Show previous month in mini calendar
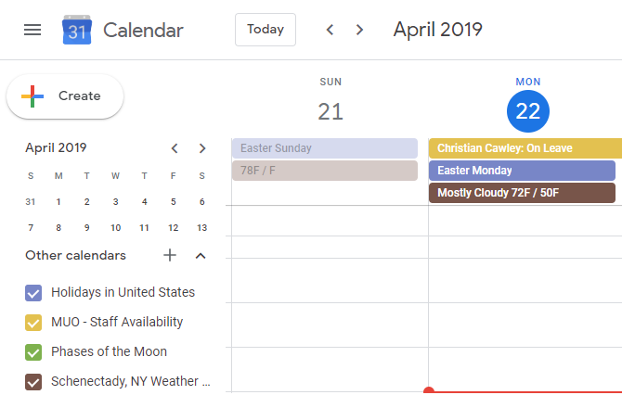 pyautogui.click(x=175, y=148)
